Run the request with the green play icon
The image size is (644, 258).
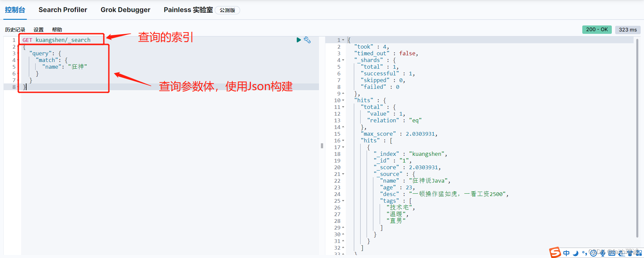299,40
